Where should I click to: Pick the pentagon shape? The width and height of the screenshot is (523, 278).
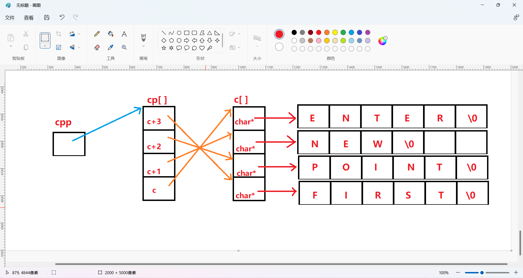point(171,41)
